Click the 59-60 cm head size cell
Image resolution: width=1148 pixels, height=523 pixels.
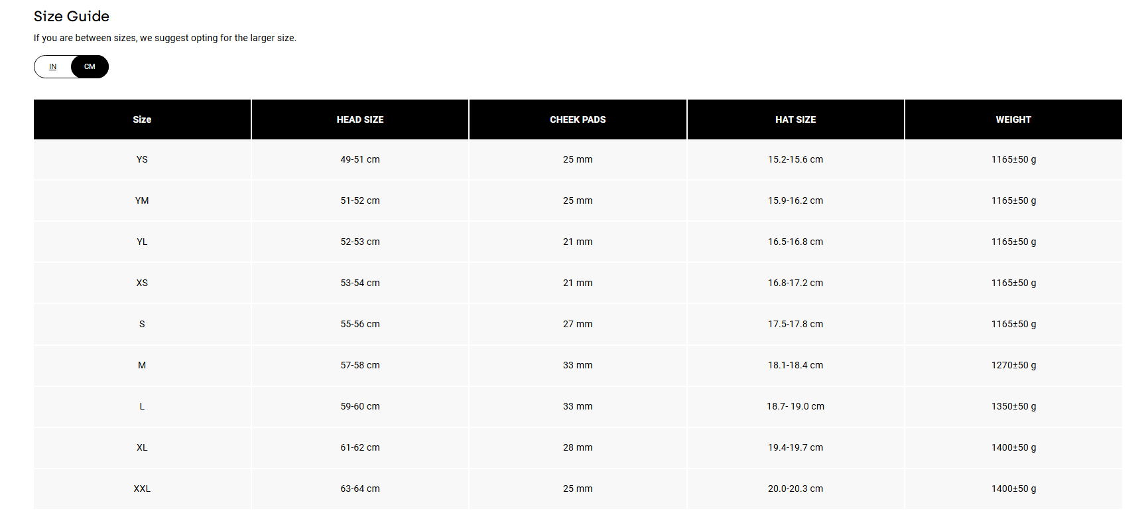[x=359, y=407]
